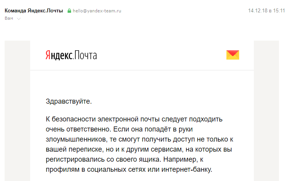Expand recipient details chevron next to 'Вам'
Viewport: 289px width, 181px height.
[x=19, y=19]
